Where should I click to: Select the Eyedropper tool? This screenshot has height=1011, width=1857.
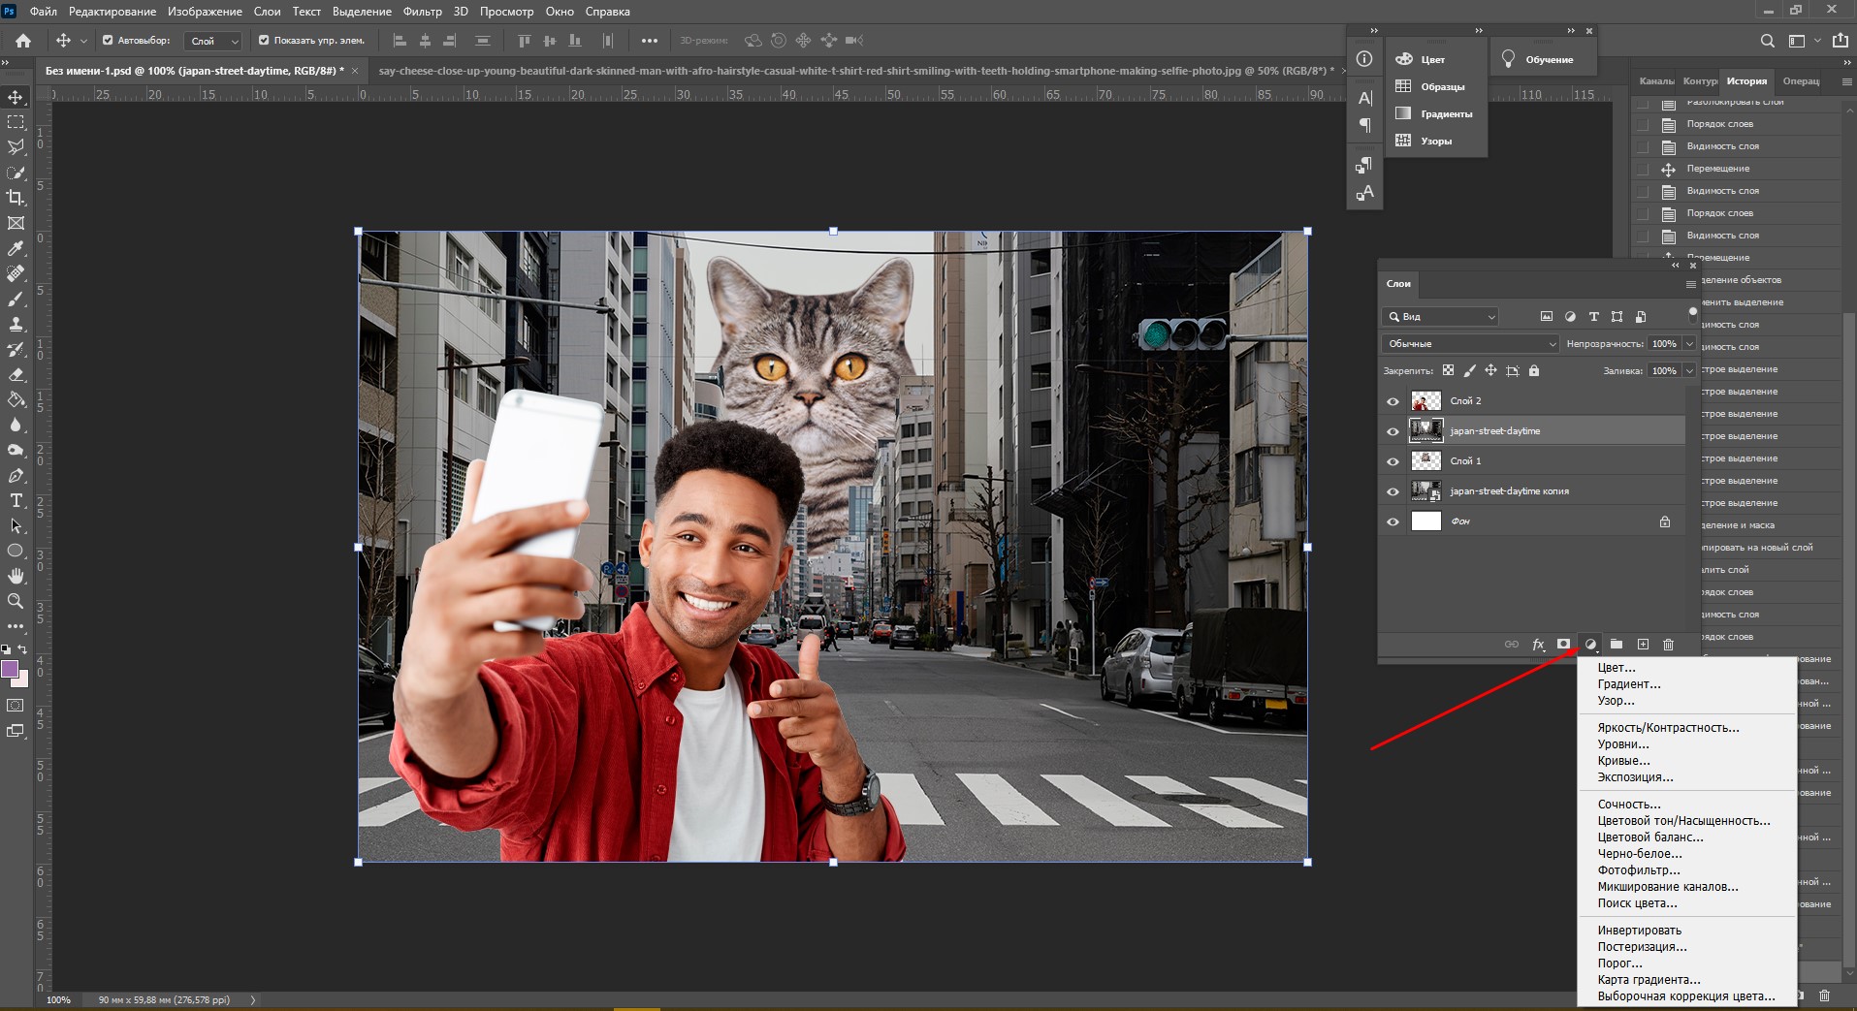(x=16, y=248)
